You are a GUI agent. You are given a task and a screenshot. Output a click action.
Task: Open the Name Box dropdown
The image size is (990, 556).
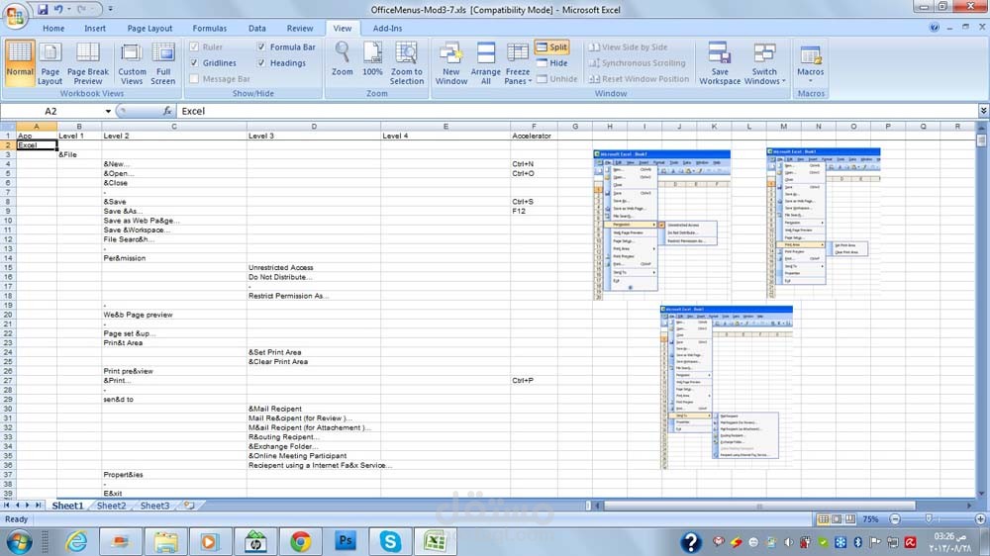point(108,111)
